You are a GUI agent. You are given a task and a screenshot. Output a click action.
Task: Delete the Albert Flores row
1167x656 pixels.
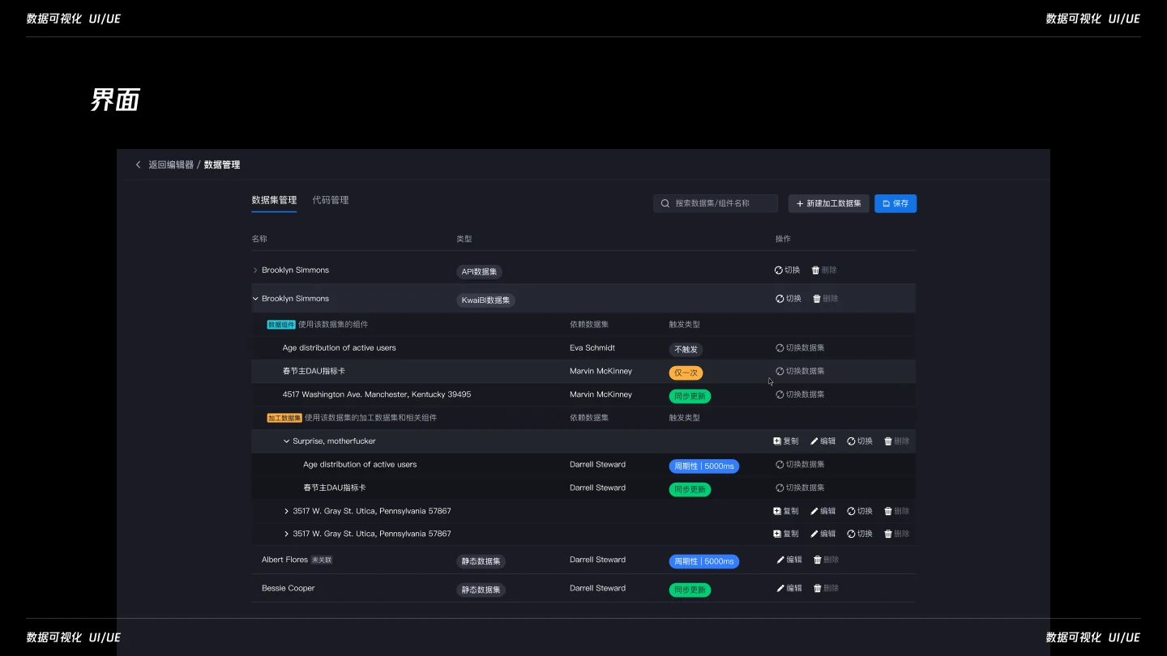(826, 560)
